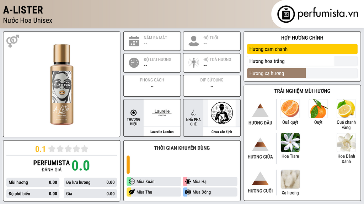Open the Xạ hương musk image
The height and width of the screenshot is (204, 364).
[290, 179]
